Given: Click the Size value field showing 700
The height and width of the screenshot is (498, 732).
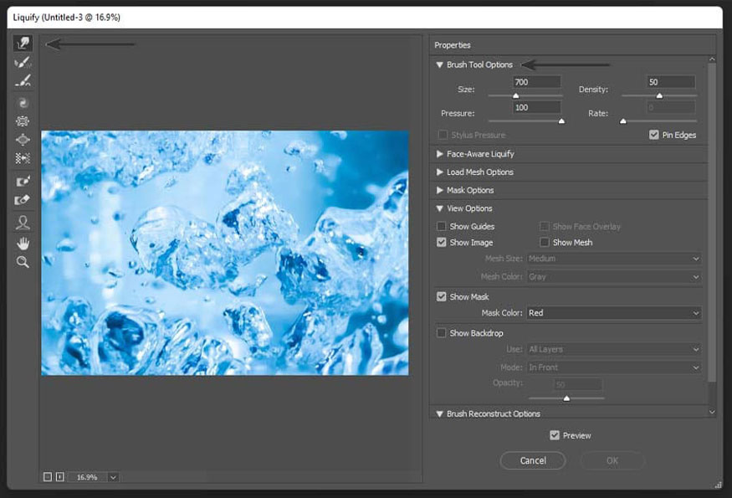Looking at the screenshot, I should (x=537, y=82).
